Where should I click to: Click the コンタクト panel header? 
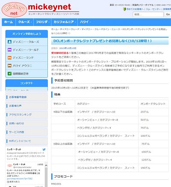[27, 83]
